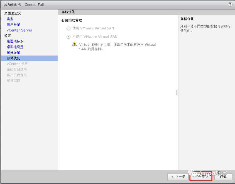235x184 pixels.
Task: Click the greyed 客户机自定义 step
Action: click(x=17, y=75)
